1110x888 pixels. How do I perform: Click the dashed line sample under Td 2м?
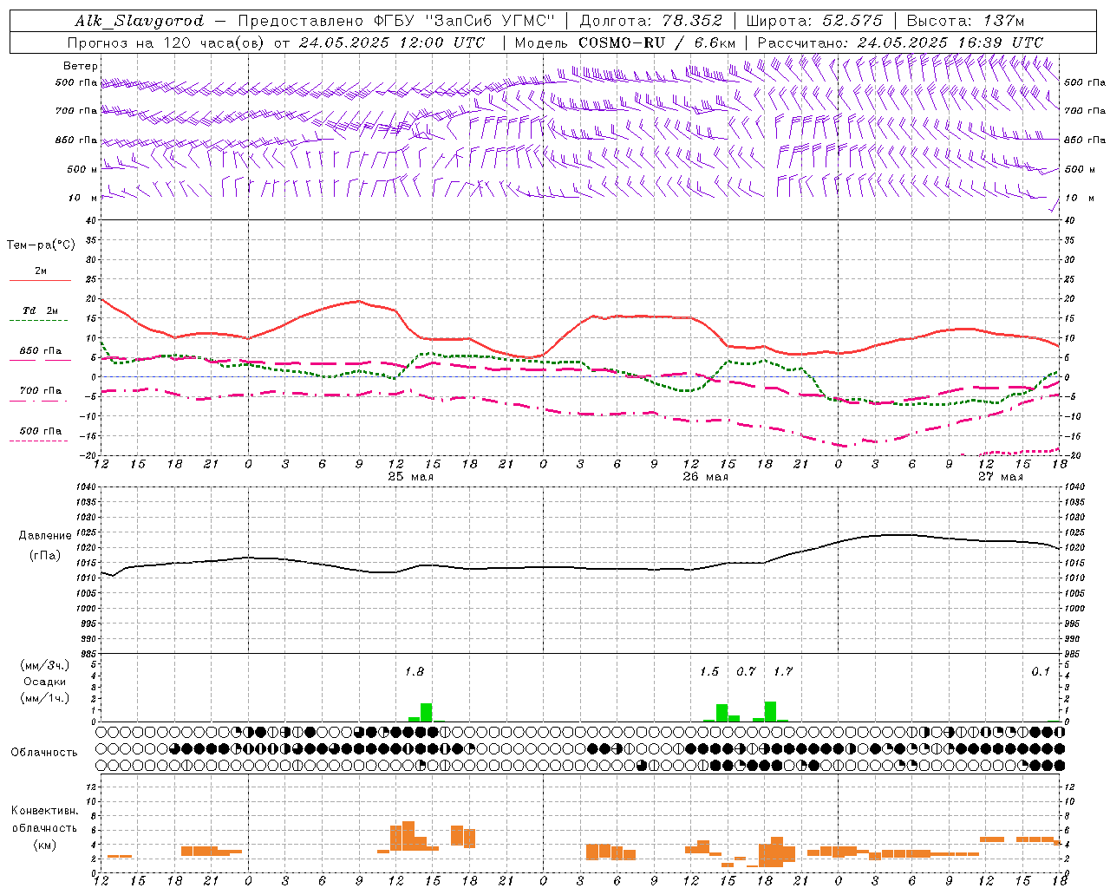point(39,321)
